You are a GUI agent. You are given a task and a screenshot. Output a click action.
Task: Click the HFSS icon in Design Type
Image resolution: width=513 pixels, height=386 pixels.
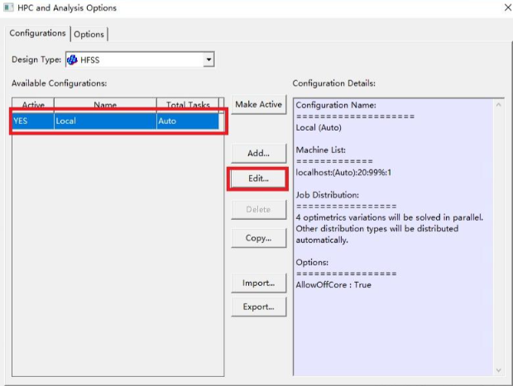(x=72, y=60)
